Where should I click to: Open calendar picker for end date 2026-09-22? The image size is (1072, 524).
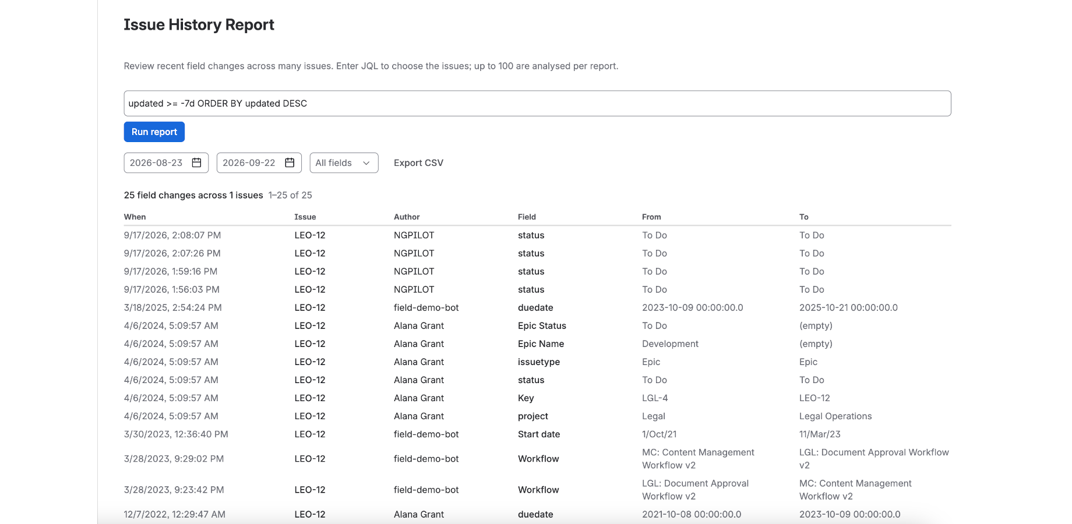290,163
